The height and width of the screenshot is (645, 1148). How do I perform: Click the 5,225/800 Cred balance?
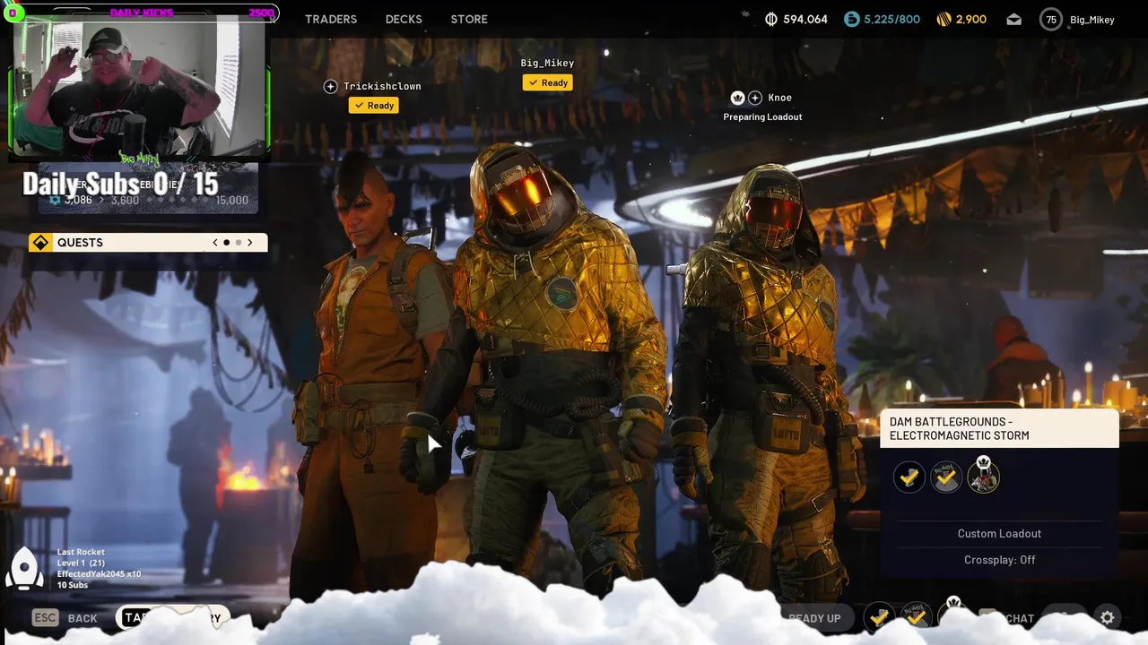891,19
